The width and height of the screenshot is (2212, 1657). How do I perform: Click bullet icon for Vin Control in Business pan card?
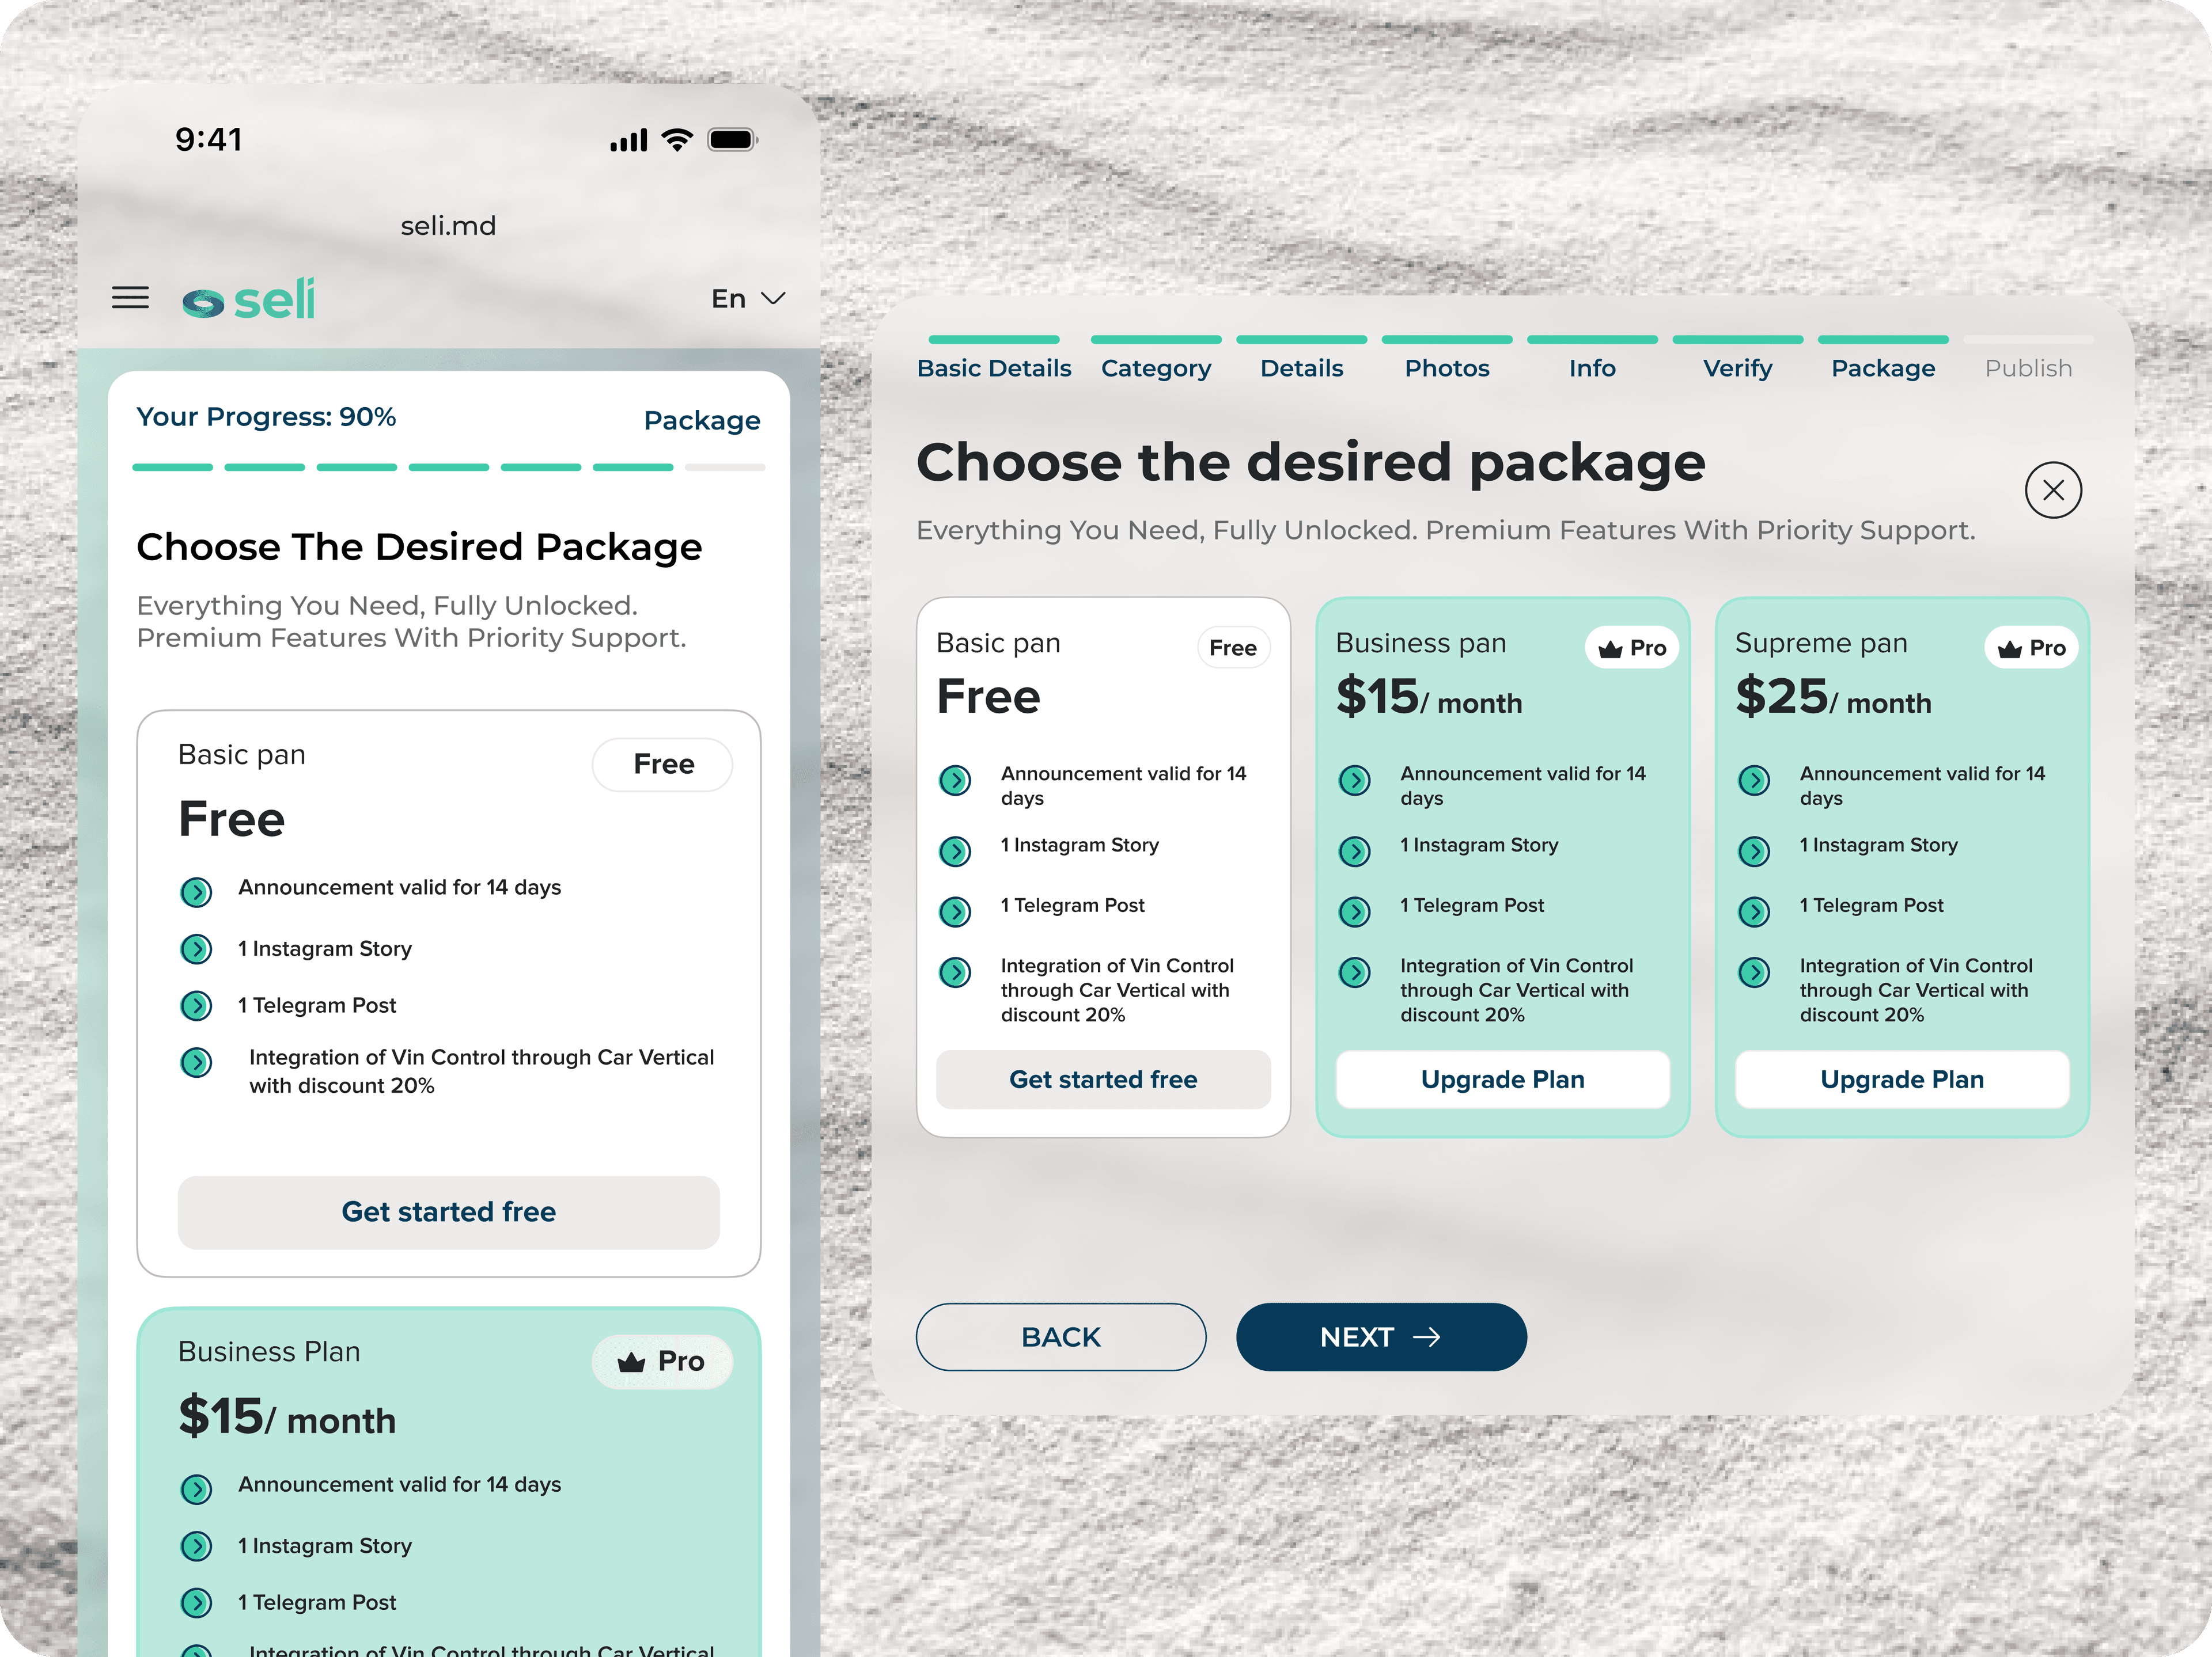1355,972
